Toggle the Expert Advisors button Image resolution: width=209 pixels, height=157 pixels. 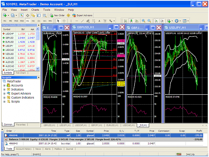(x=82, y=15)
